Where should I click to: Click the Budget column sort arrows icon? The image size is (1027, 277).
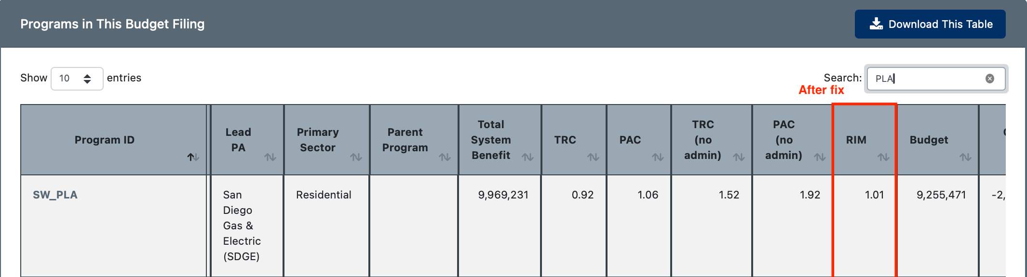pos(965,157)
